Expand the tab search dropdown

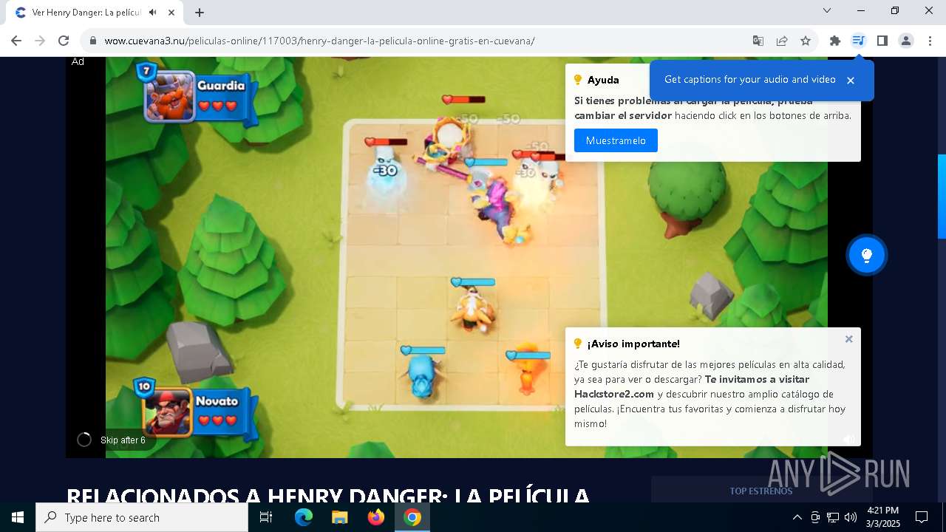[827, 10]
